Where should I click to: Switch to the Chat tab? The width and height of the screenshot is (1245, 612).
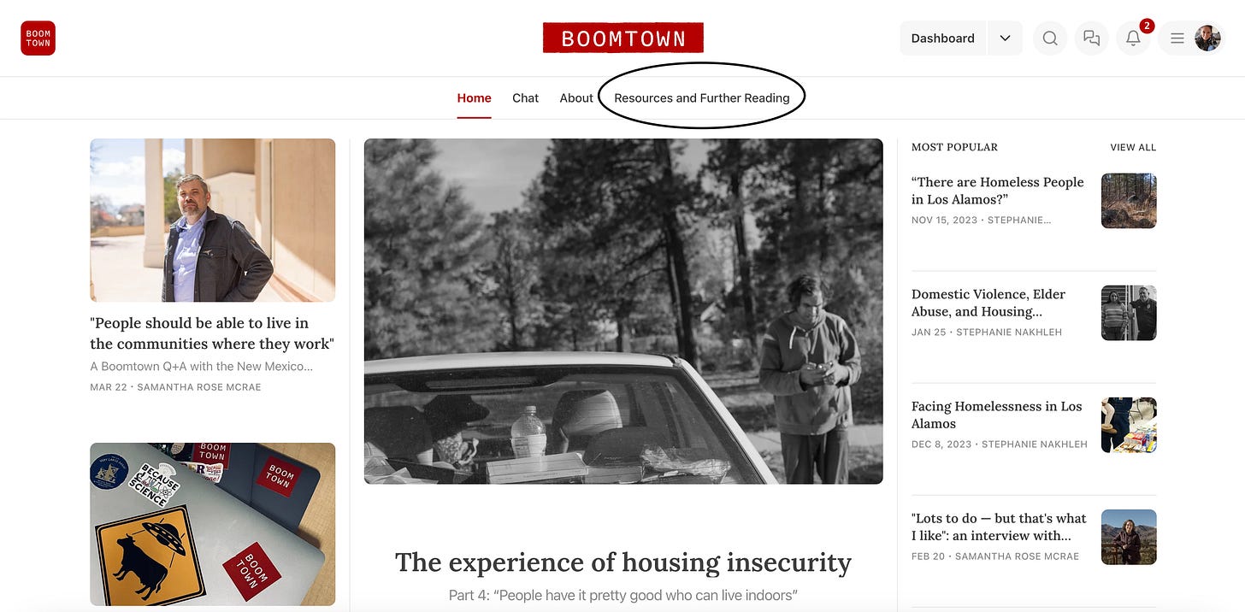[x=525, y=98]
